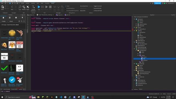The width and height of the screenshot is (176, 99).
Task: Click the Run a command bar
Action: [87, 91]
